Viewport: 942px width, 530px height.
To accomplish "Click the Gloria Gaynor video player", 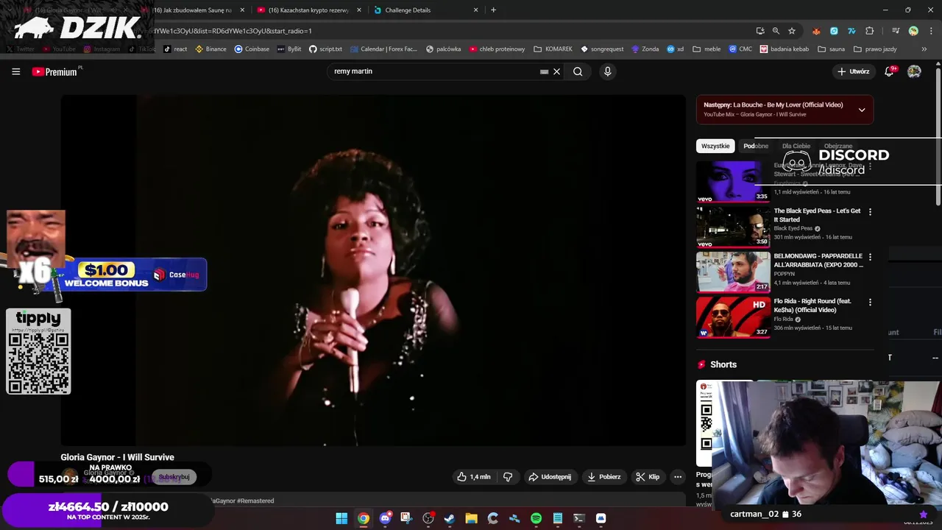I will coord(373,270).
